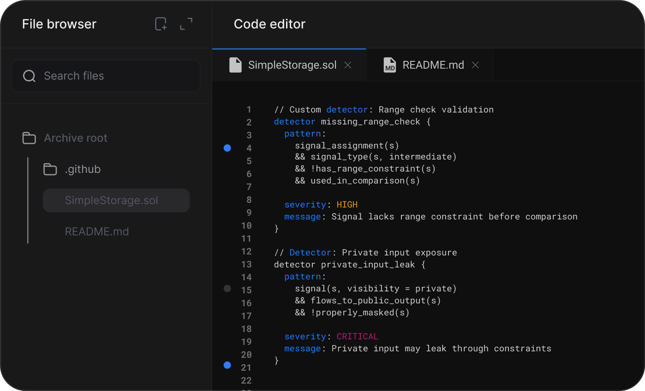The width and height of the screenshot is (645, 391).
Task: Toggle the gray breakpoint on line 15
Action: pyautogui.click(x=227, y=289)
